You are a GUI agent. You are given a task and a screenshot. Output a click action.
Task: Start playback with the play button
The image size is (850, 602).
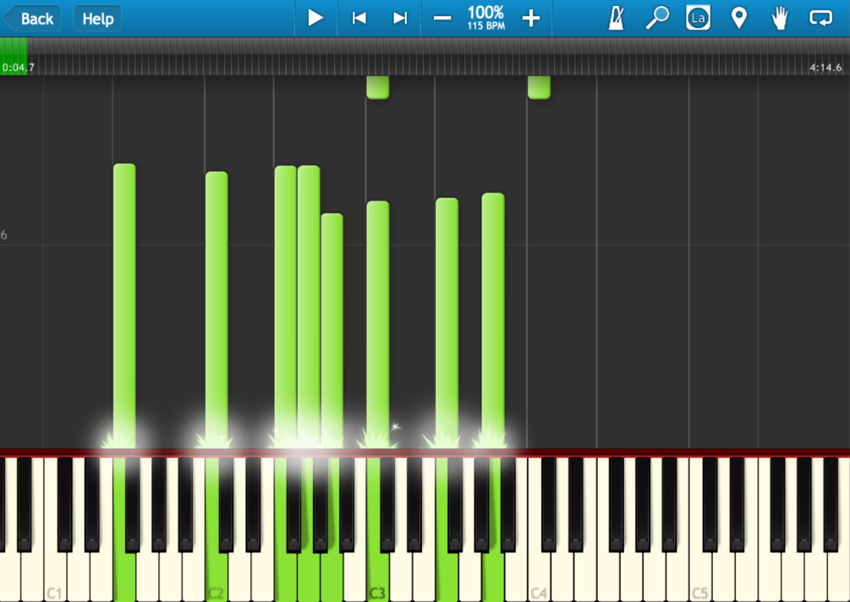[x=315, y=18]
